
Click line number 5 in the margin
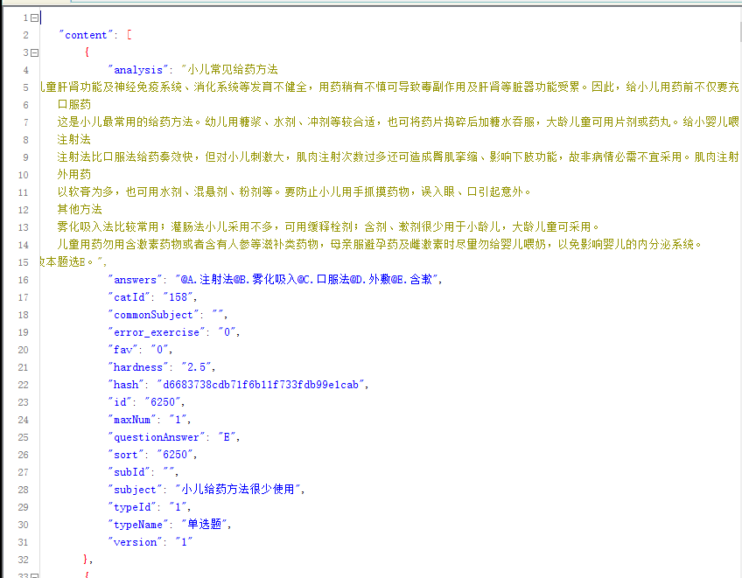(25, 88)
